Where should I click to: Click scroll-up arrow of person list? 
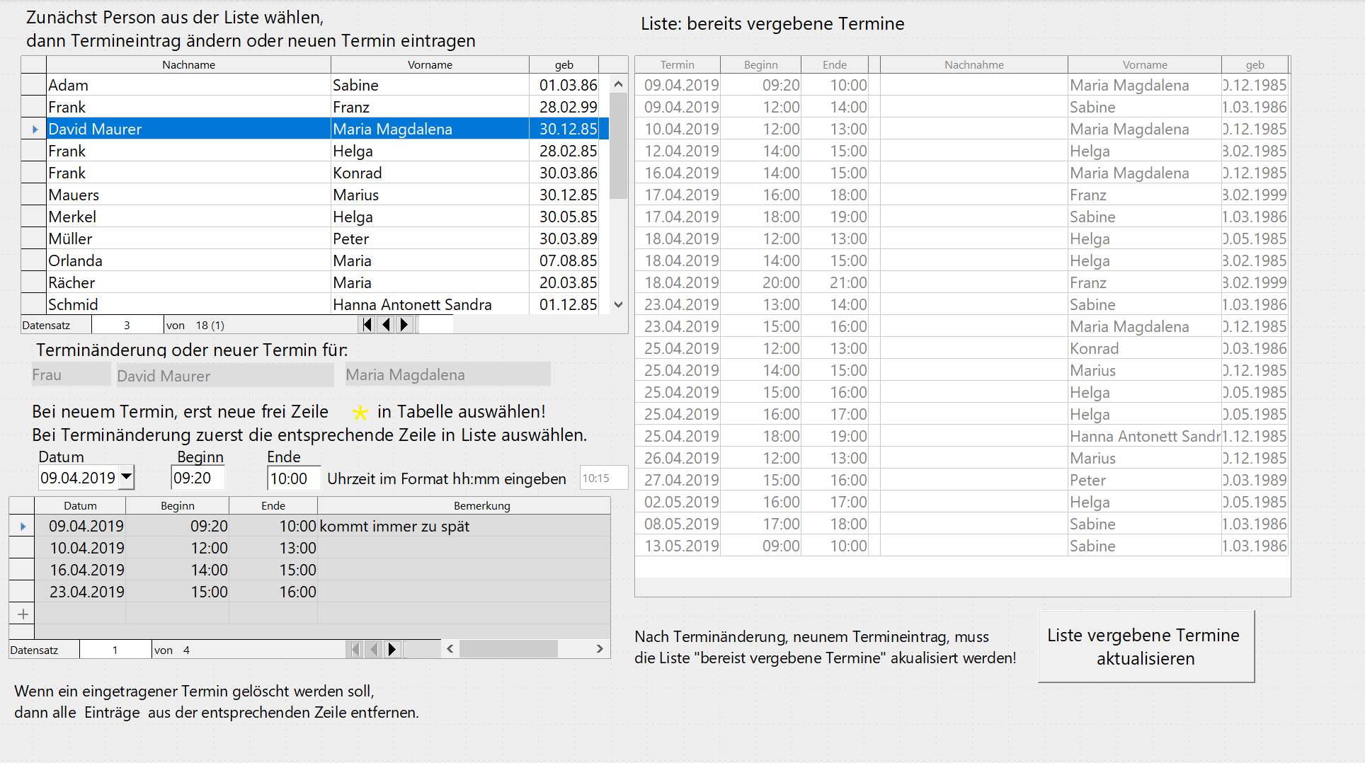(618, 85)
